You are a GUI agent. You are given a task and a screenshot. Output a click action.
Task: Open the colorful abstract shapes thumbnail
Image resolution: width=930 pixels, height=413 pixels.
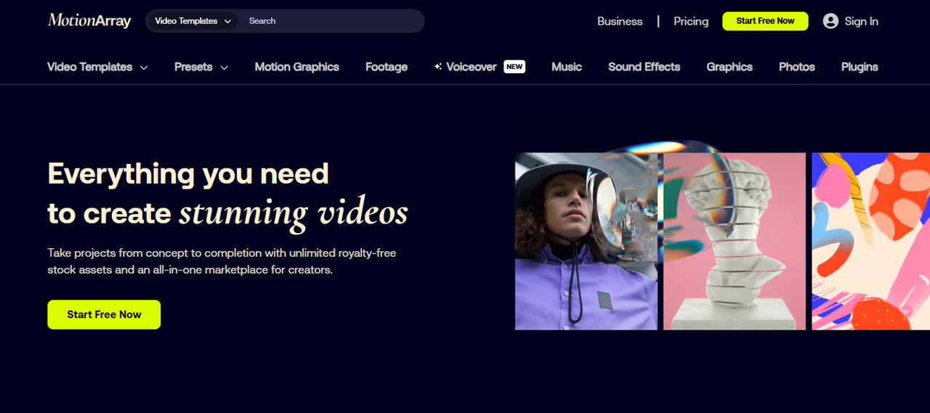click(x=870, y=241)
